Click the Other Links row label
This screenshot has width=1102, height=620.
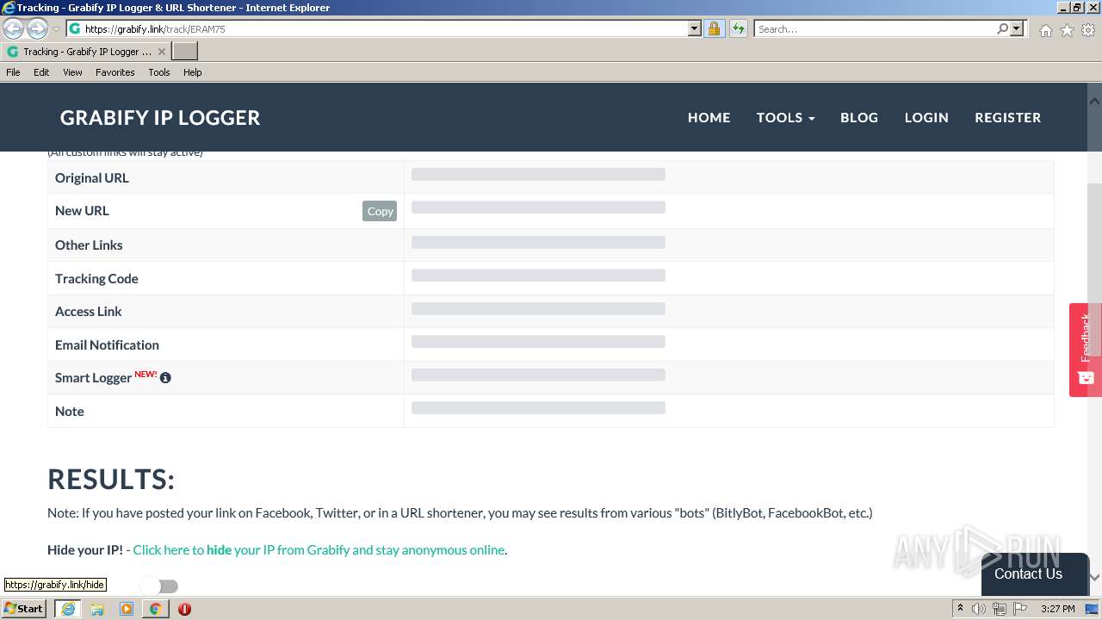coord(89,245)
